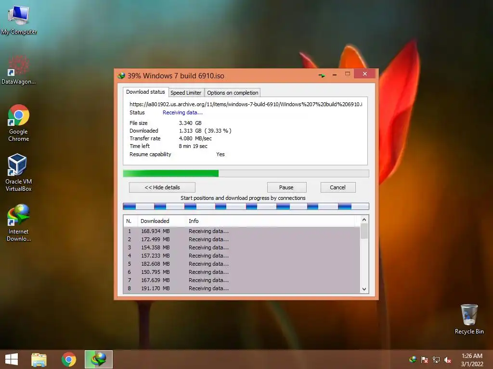Click the Resume capability Yes value

(x=221, y=154)
